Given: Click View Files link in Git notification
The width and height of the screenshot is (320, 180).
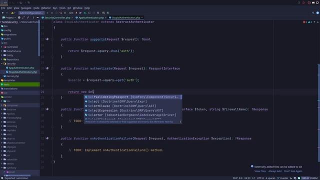Looking at the screenshot, I should click(x=260, y=171).
